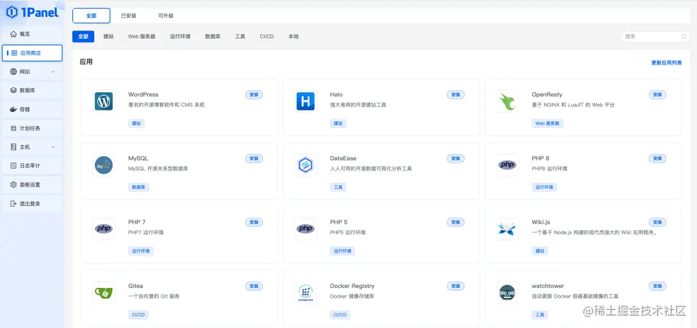This screenshot has height=328, width=697.
Task: Open the Gitea app icon
Action: coord(103,292)
